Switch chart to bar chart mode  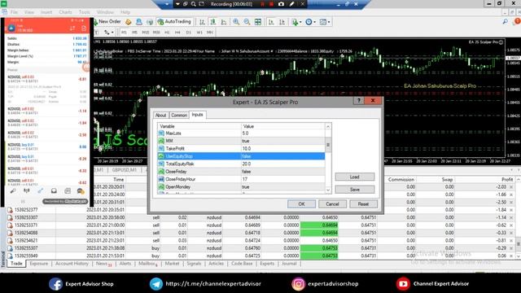(x=202, y=22)
